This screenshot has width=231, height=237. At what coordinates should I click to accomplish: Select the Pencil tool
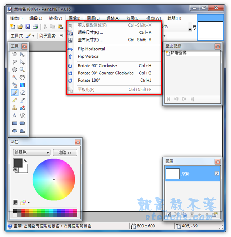pyautogui.click(x=15, y=100)
